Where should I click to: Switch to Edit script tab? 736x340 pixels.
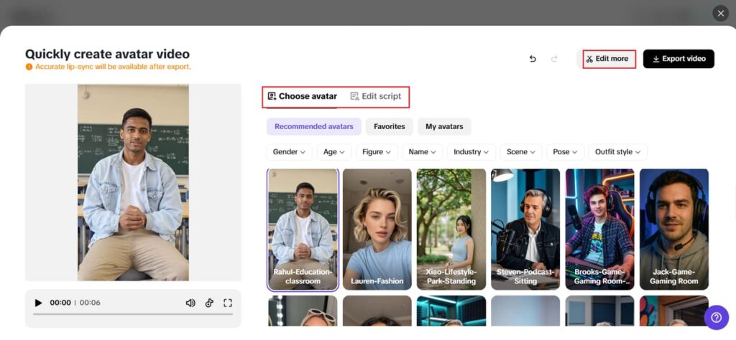[x=375, y=96]
